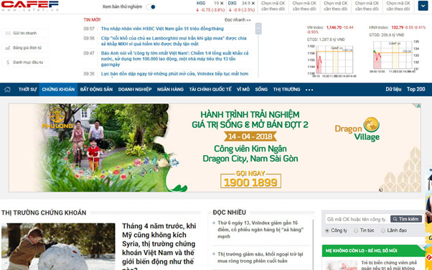The image size is (432, 270).
Task: Click 'Mẹ không còn lo - bé ho, sổ mũi' header
Action: (x=361, y=251)
